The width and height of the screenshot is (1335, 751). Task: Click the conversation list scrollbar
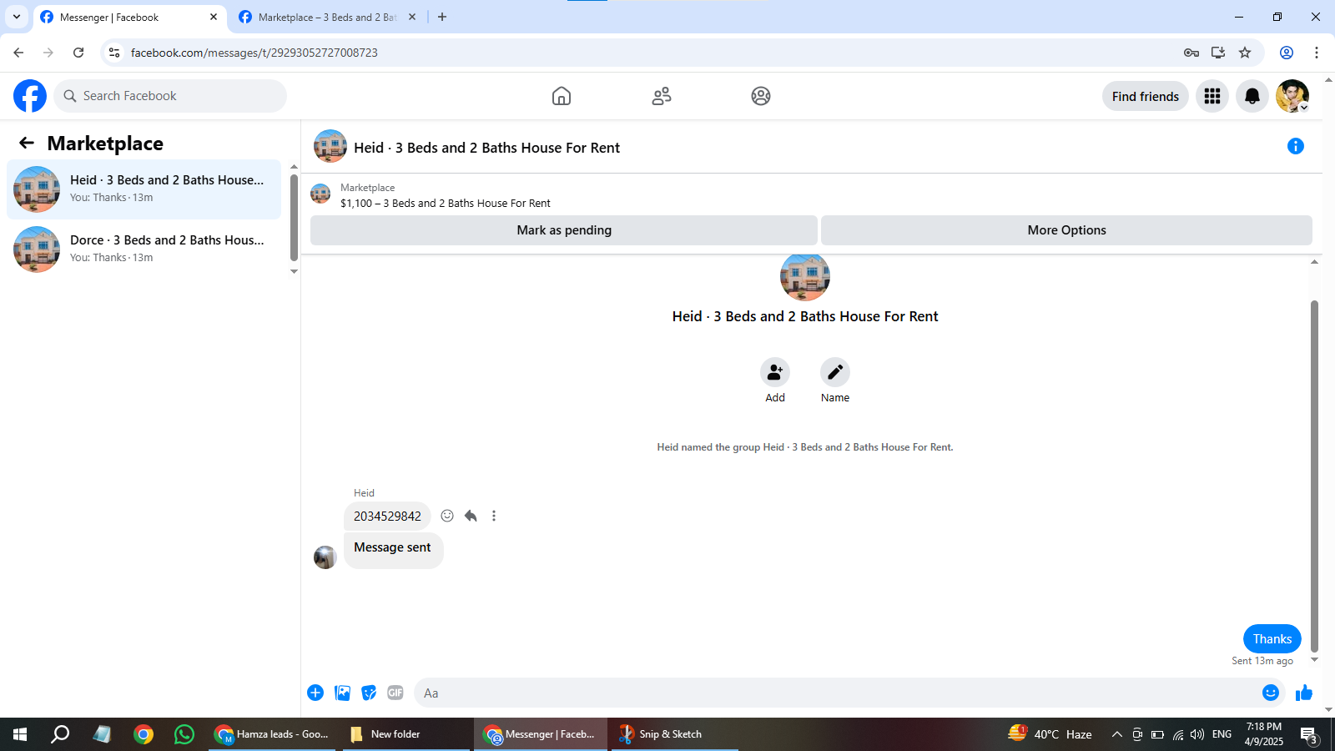click(x=294, y=217)
